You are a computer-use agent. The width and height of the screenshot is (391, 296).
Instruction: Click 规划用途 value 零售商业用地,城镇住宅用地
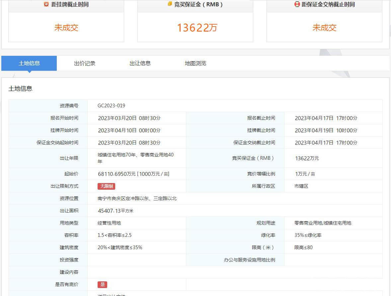click(x=323, y=223)
